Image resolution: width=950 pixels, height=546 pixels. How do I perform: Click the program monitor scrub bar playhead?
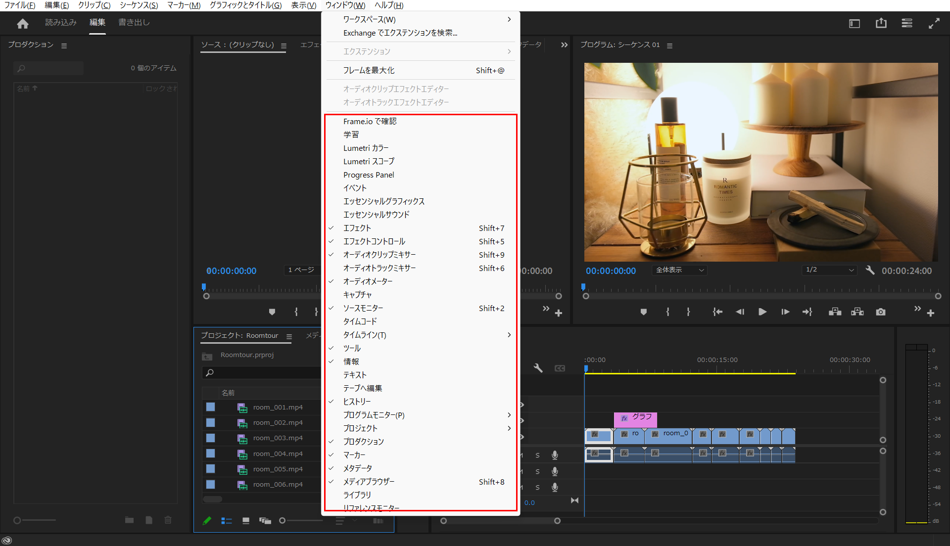pyautogui.click(x=583, y=287)
